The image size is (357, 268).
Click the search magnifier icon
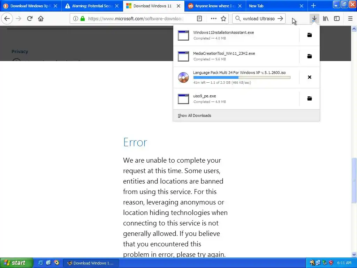coord(238,18)
